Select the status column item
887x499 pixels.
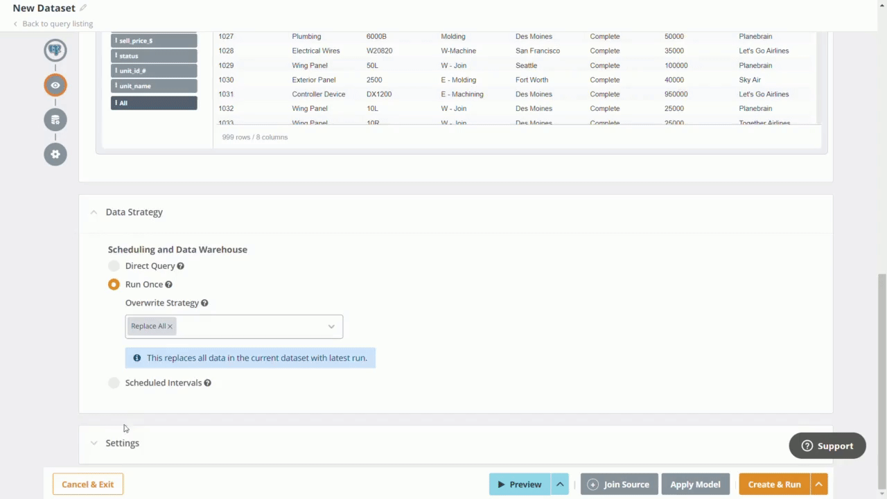(x=154, y=56)
